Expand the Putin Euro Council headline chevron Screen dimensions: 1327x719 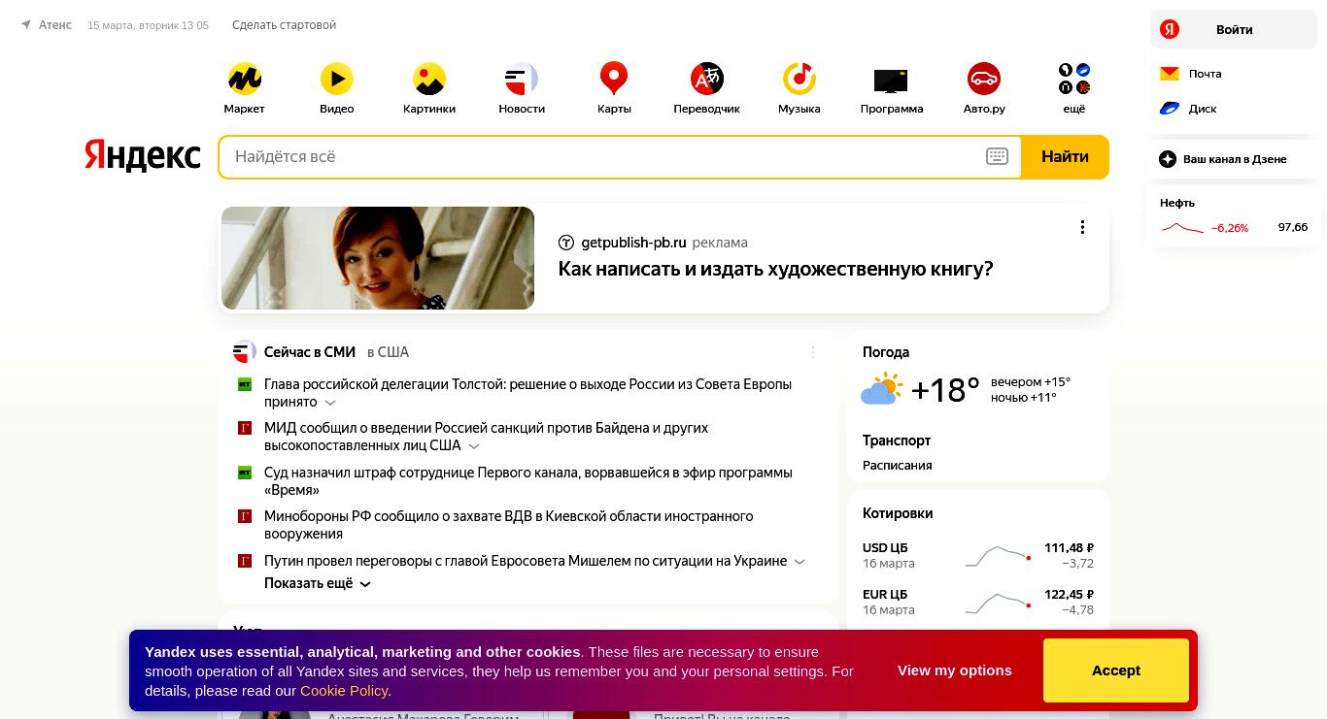[x=800, y=562]
